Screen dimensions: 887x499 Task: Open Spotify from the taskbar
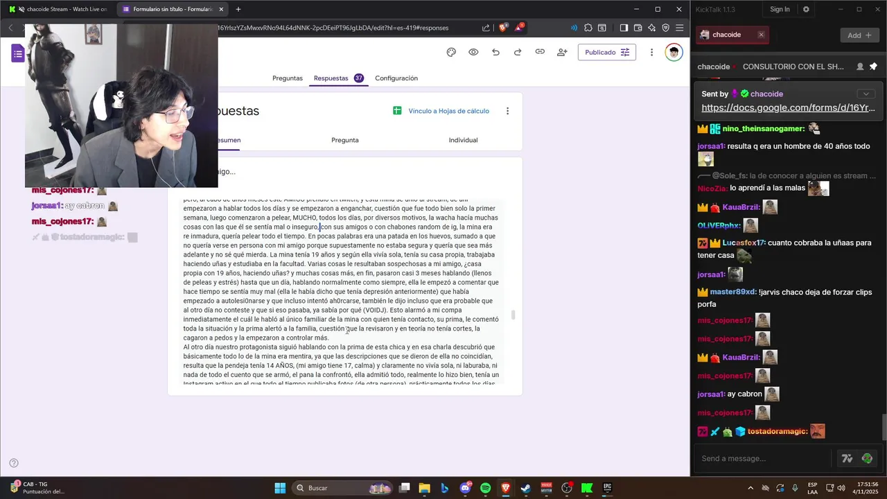tap(485, 488)
